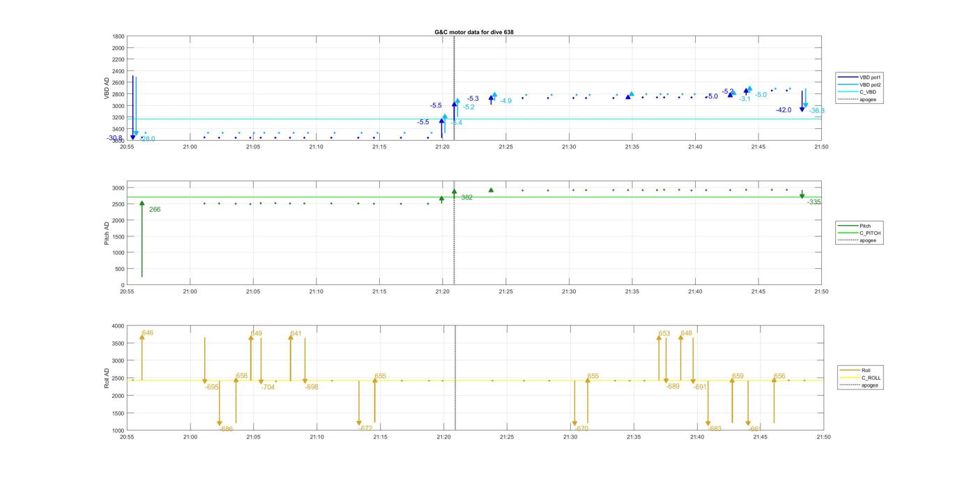Click the 'Pitch AD' y-axis label
This screenshot has height=483, width=976.
pyautogui.click(x=107, y=233)
